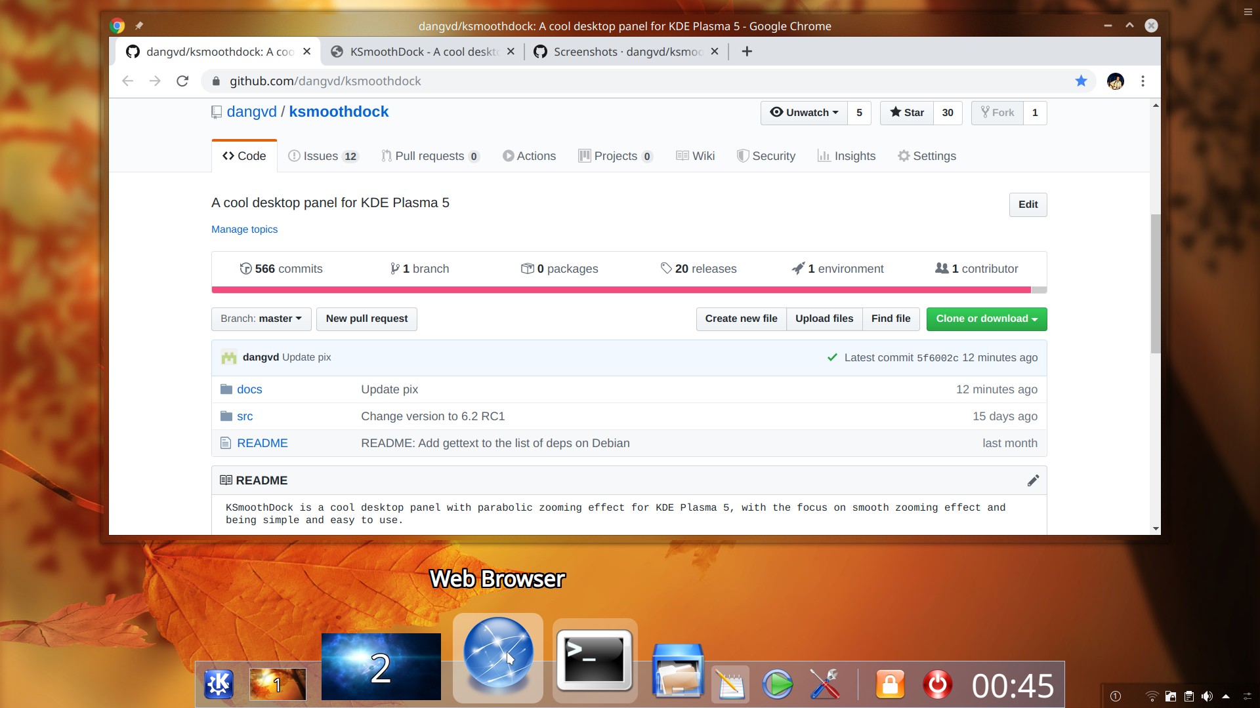
Task: Open the media player dock icon
Action: click(x=778, y=684)
